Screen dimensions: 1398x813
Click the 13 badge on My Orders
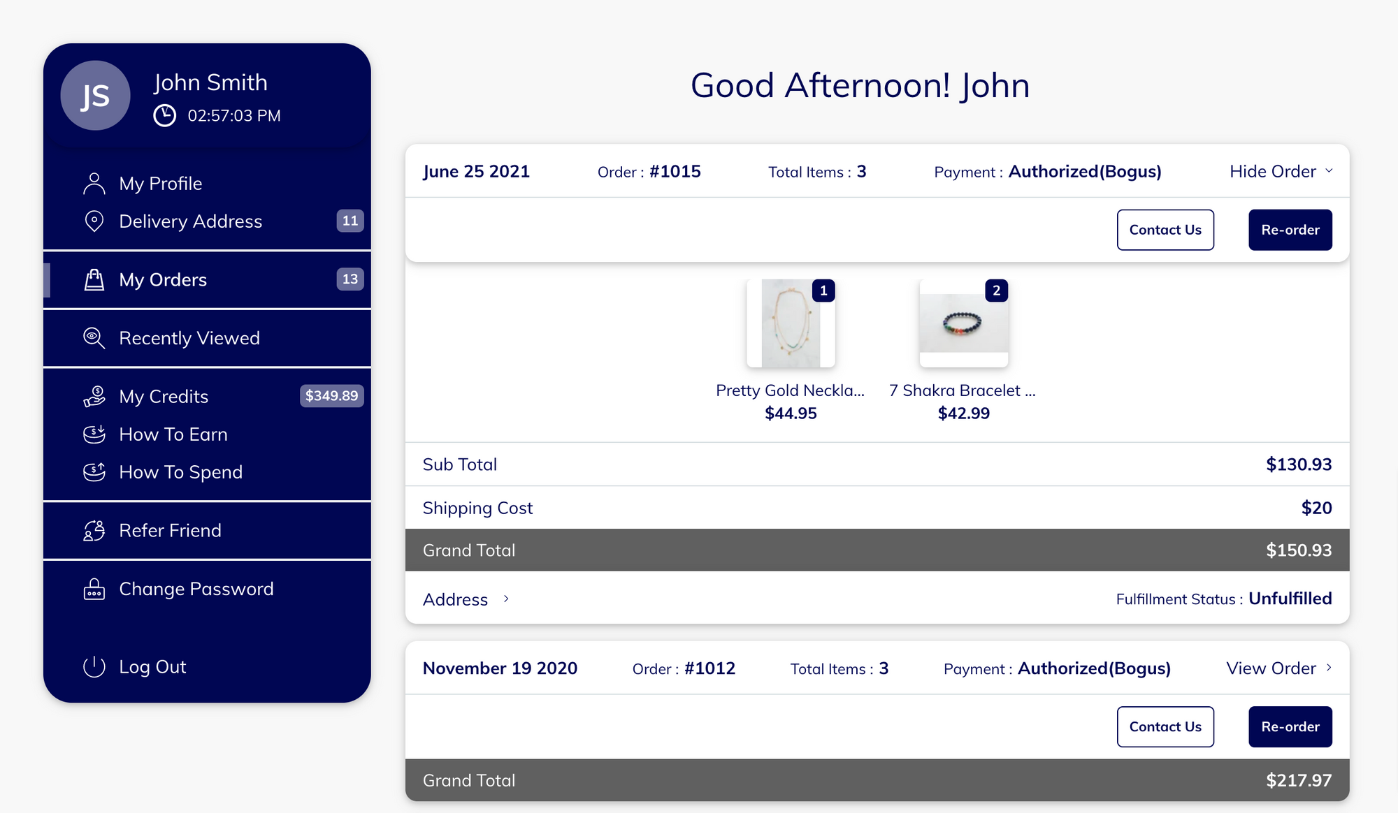coord(350,279)
